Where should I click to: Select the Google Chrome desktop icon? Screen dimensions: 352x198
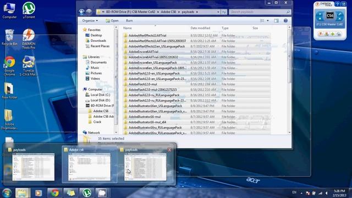[x=9, y=66]
